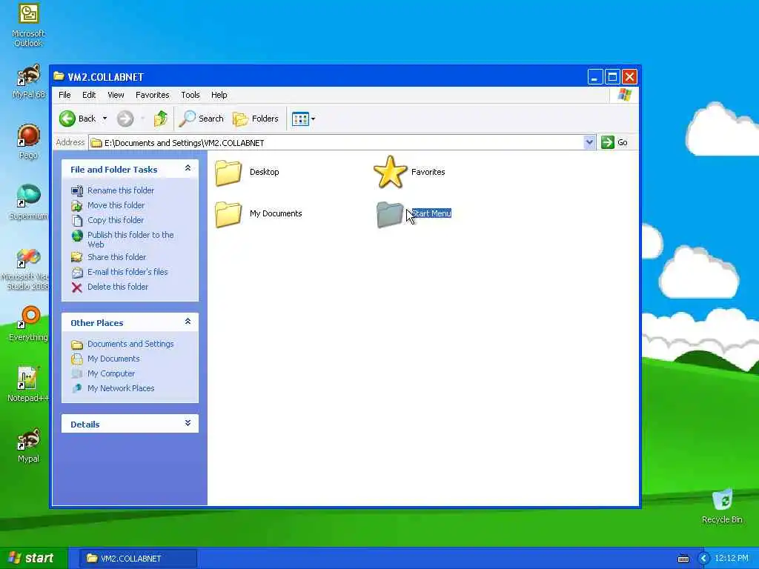
Task: Toggle the Folders pane button
Action: [256, 119]
